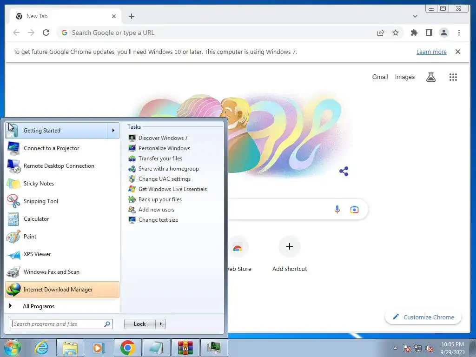Search by image with Google Lens icon
The image size is (476, 357).
click(354, 210)
